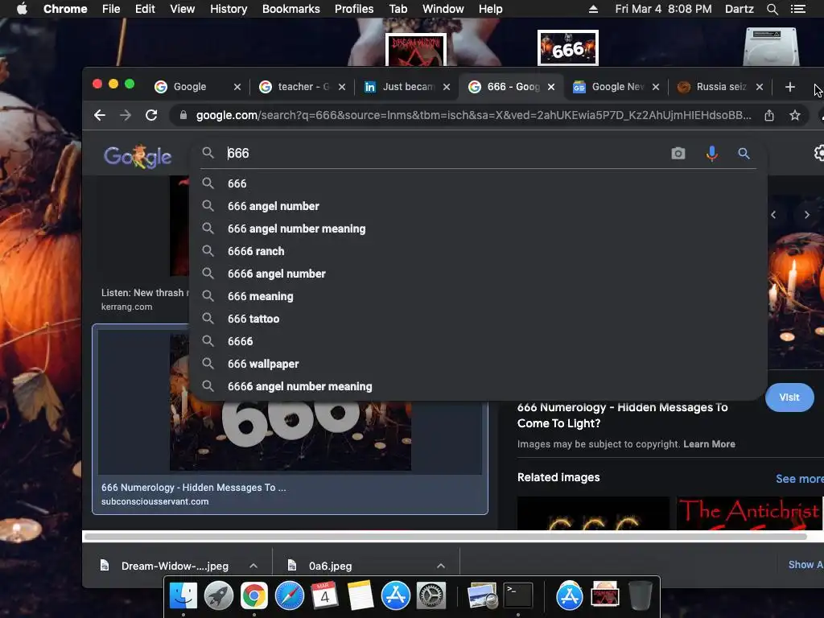The image size is (824, 618).
Task: Open the Window menu
Action: point(443,9)
